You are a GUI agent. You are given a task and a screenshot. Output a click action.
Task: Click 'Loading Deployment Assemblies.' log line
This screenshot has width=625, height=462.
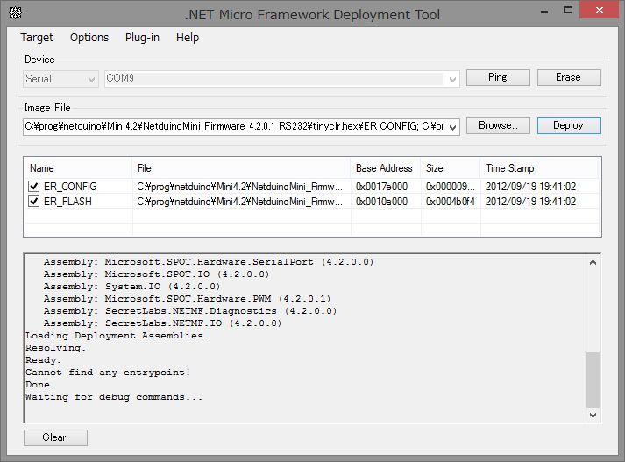pyautogui.click(x=117, y=336)
